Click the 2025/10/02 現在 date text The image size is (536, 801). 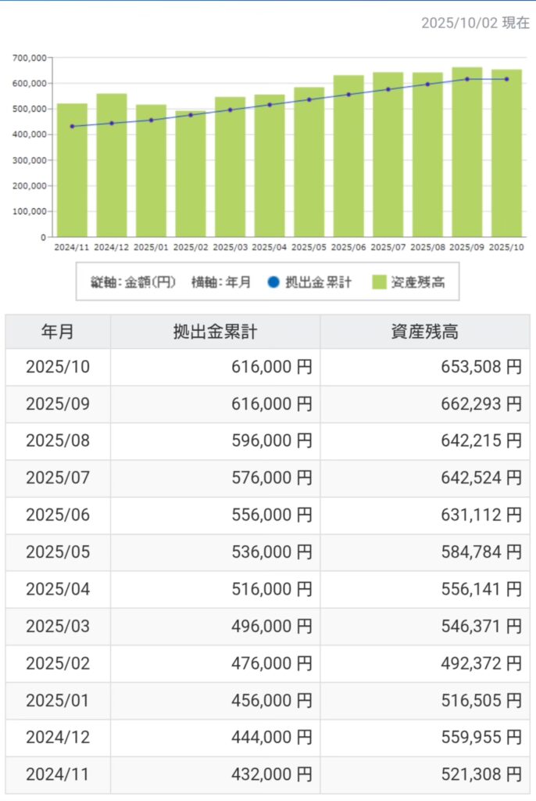474,23
